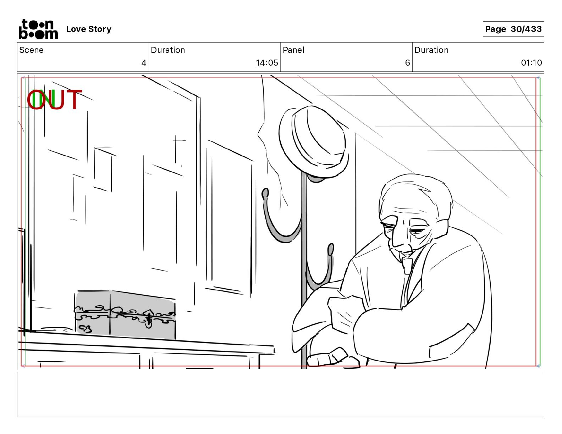
Task: Click the Toon Boom logo
Action: (x=38, y=29)
